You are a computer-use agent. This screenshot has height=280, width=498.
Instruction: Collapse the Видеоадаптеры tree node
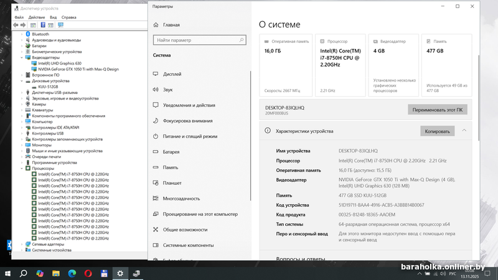pyautogui.click(x=22, y=57)
